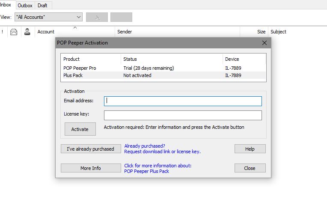
Task: Click the More Info button
Action: 91,168
